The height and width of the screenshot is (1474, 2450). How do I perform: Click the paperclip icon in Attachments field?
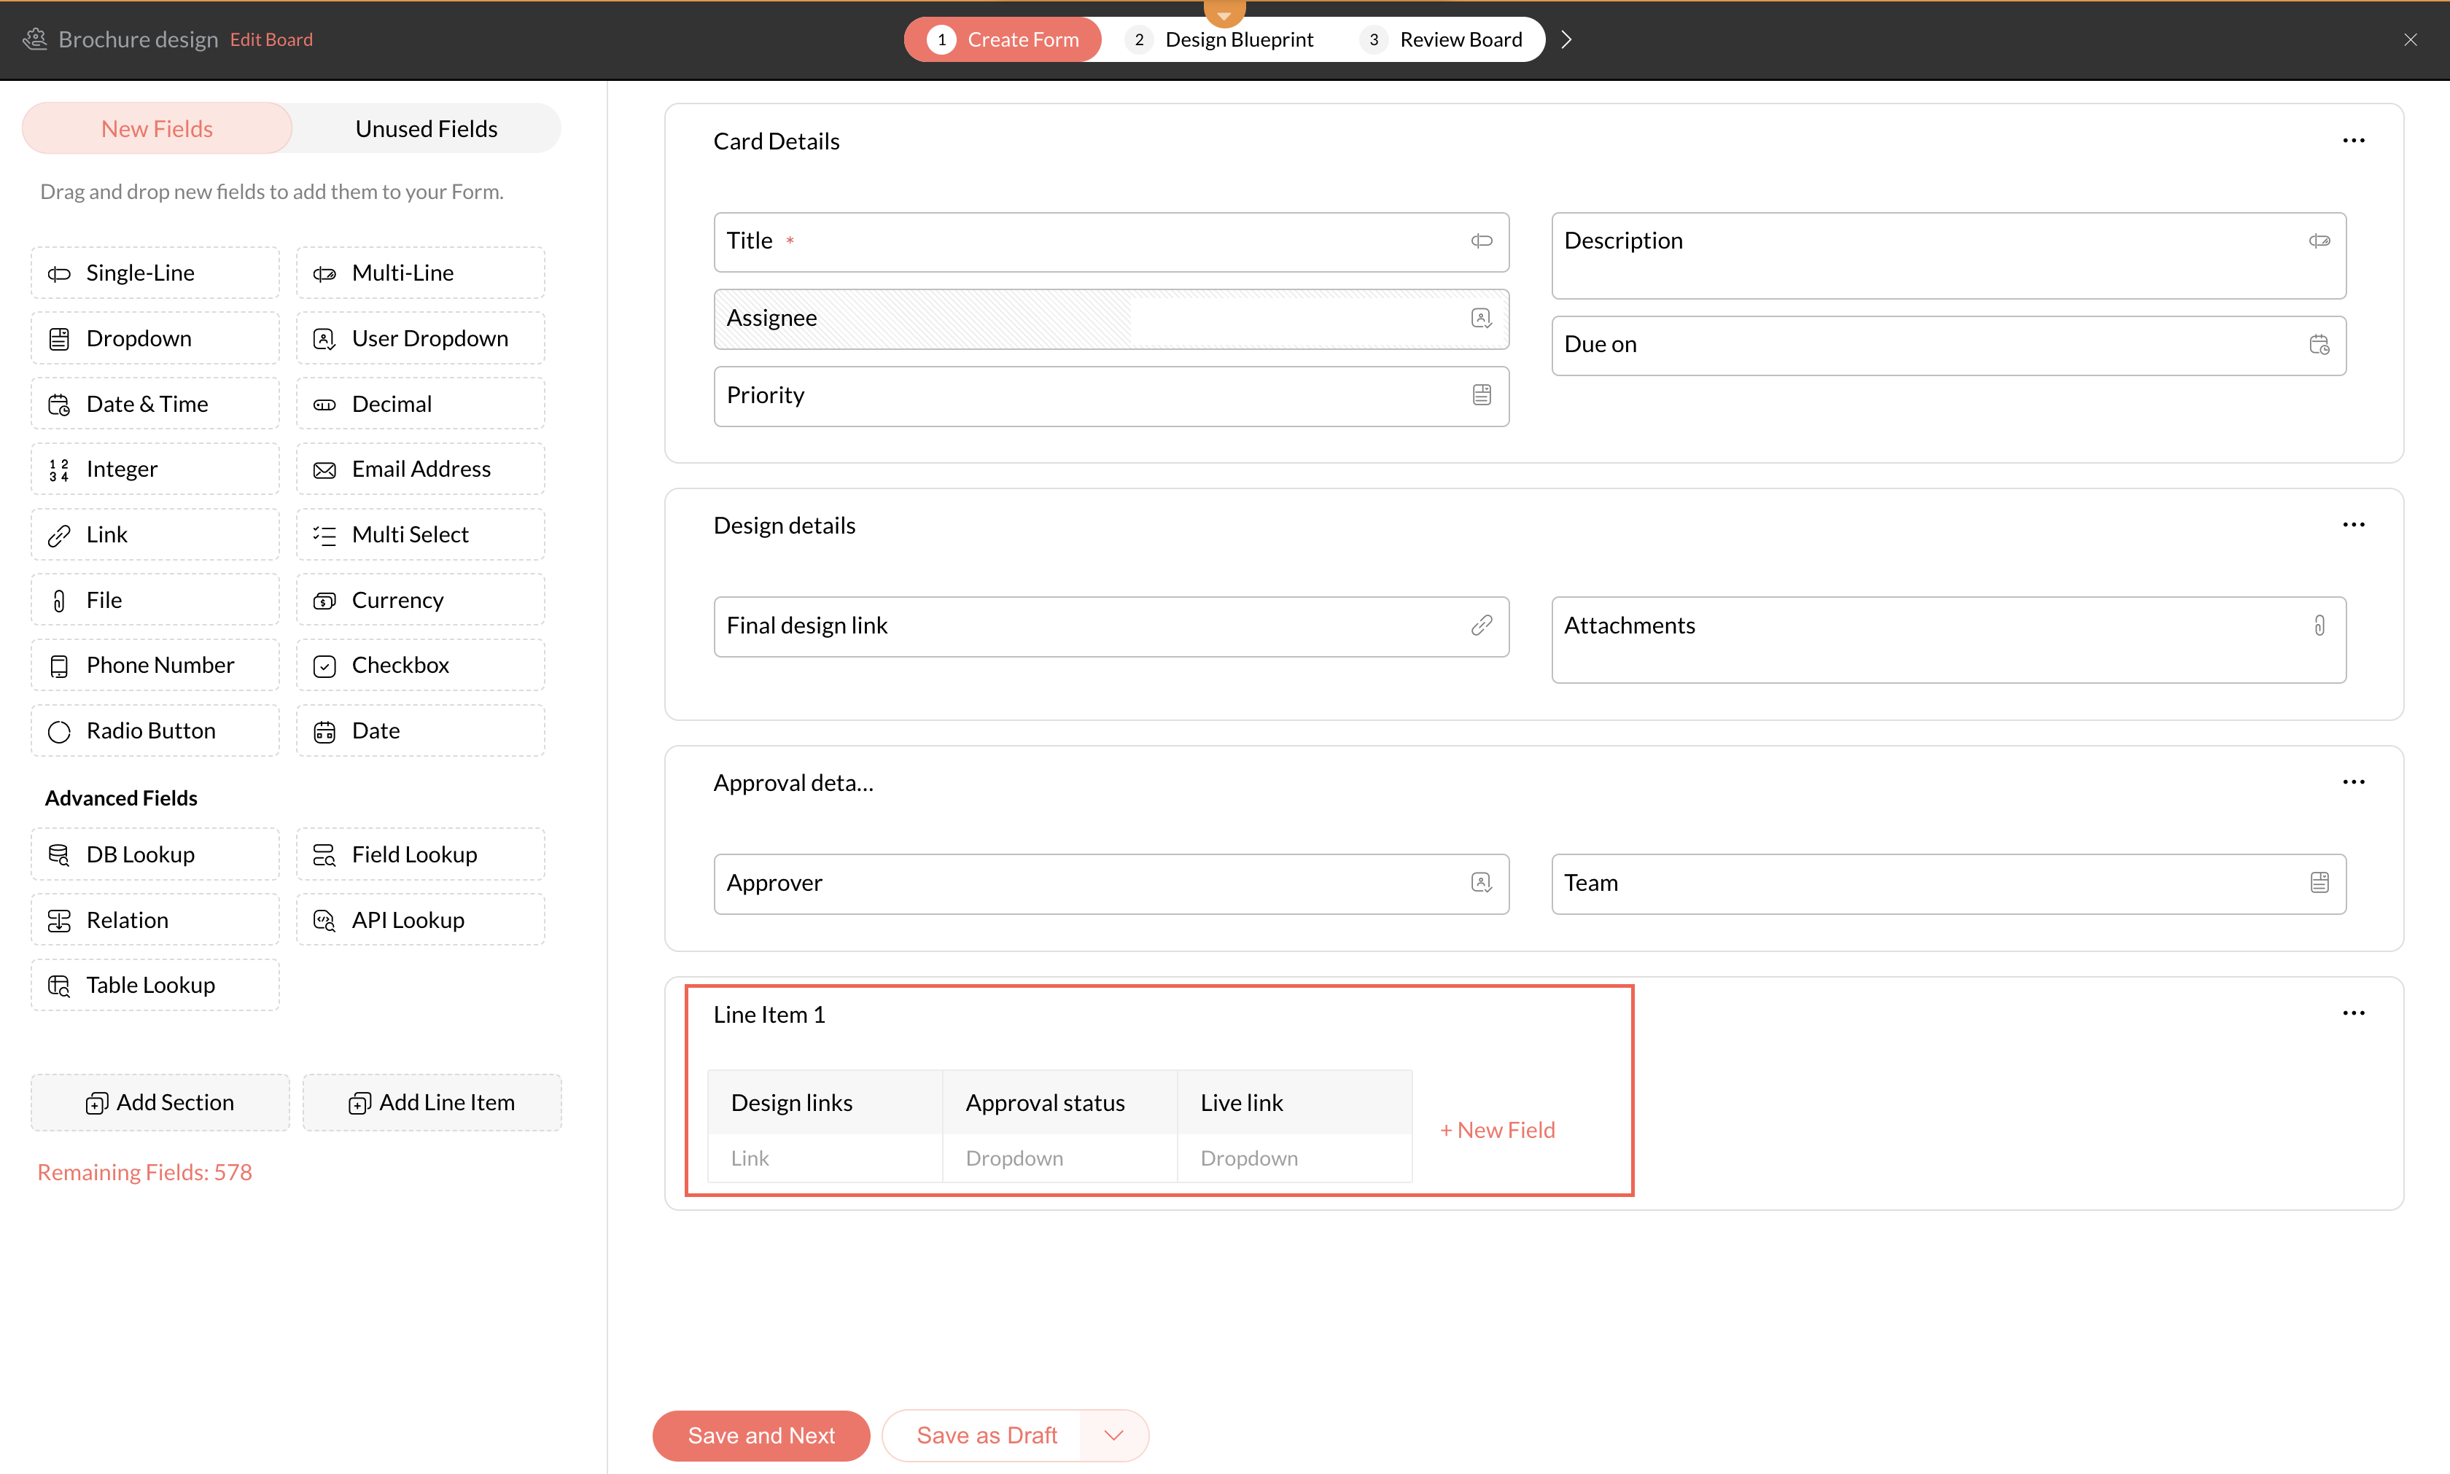[2319, 625]
